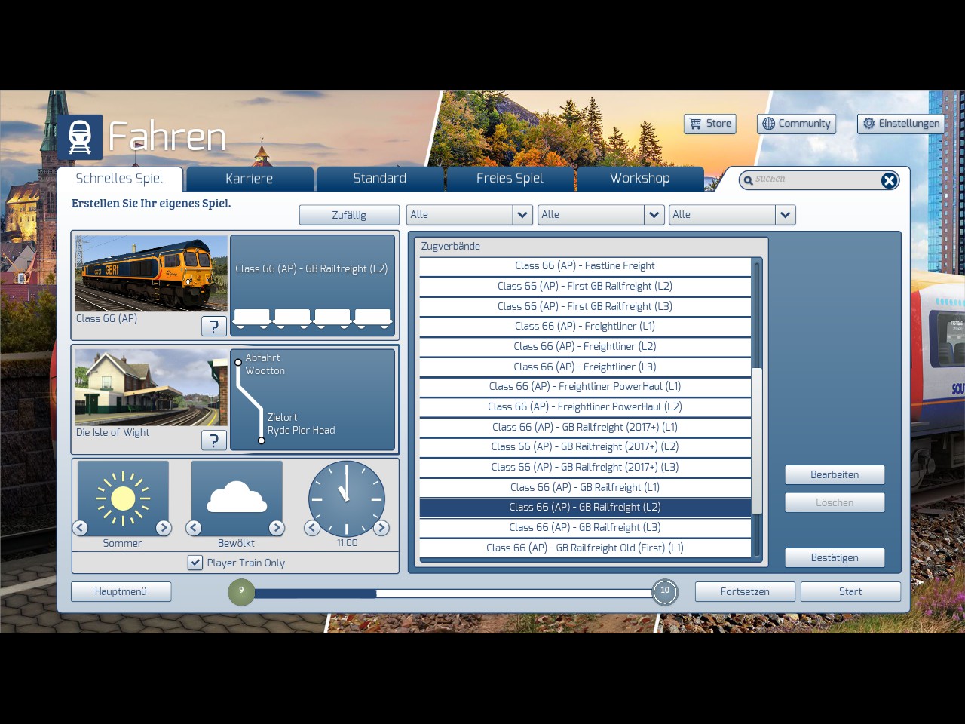Open the Workshop tab
Viewport: 965px width, 724px height.
pos(640,179)
